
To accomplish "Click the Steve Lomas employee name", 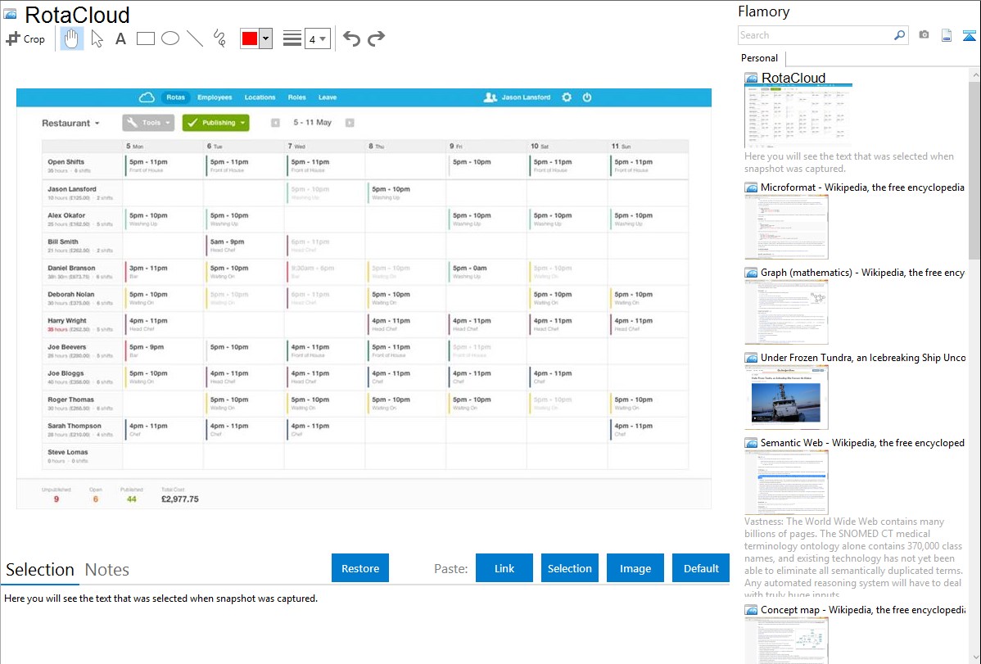I will 68,453.
